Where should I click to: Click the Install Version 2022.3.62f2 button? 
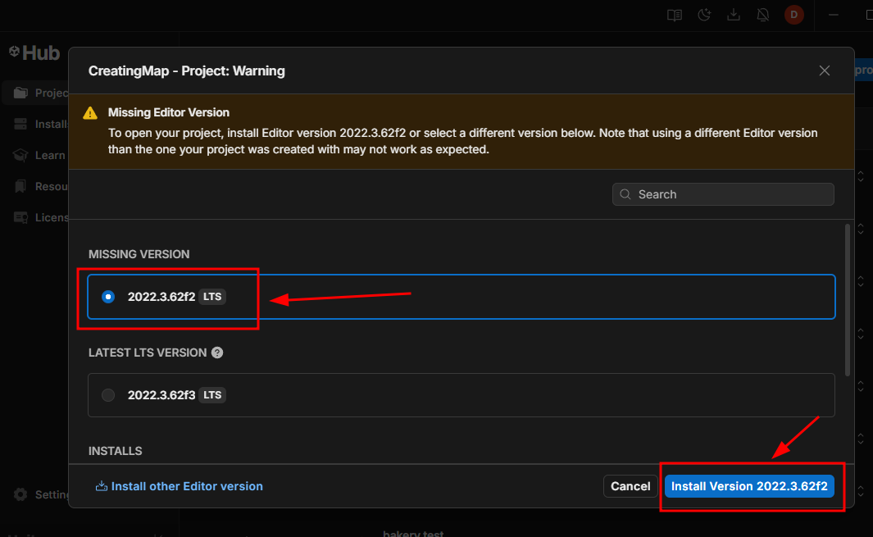749,486
